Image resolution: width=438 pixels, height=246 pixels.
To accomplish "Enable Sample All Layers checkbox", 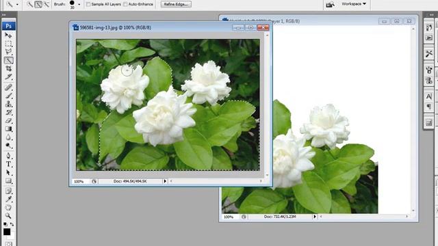I will pyautogui.click(x=88, y=4).
